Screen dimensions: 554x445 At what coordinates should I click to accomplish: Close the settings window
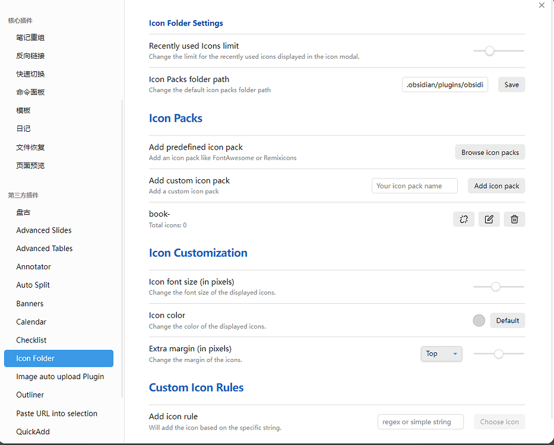pyautogui.click(x=542, y=5)
